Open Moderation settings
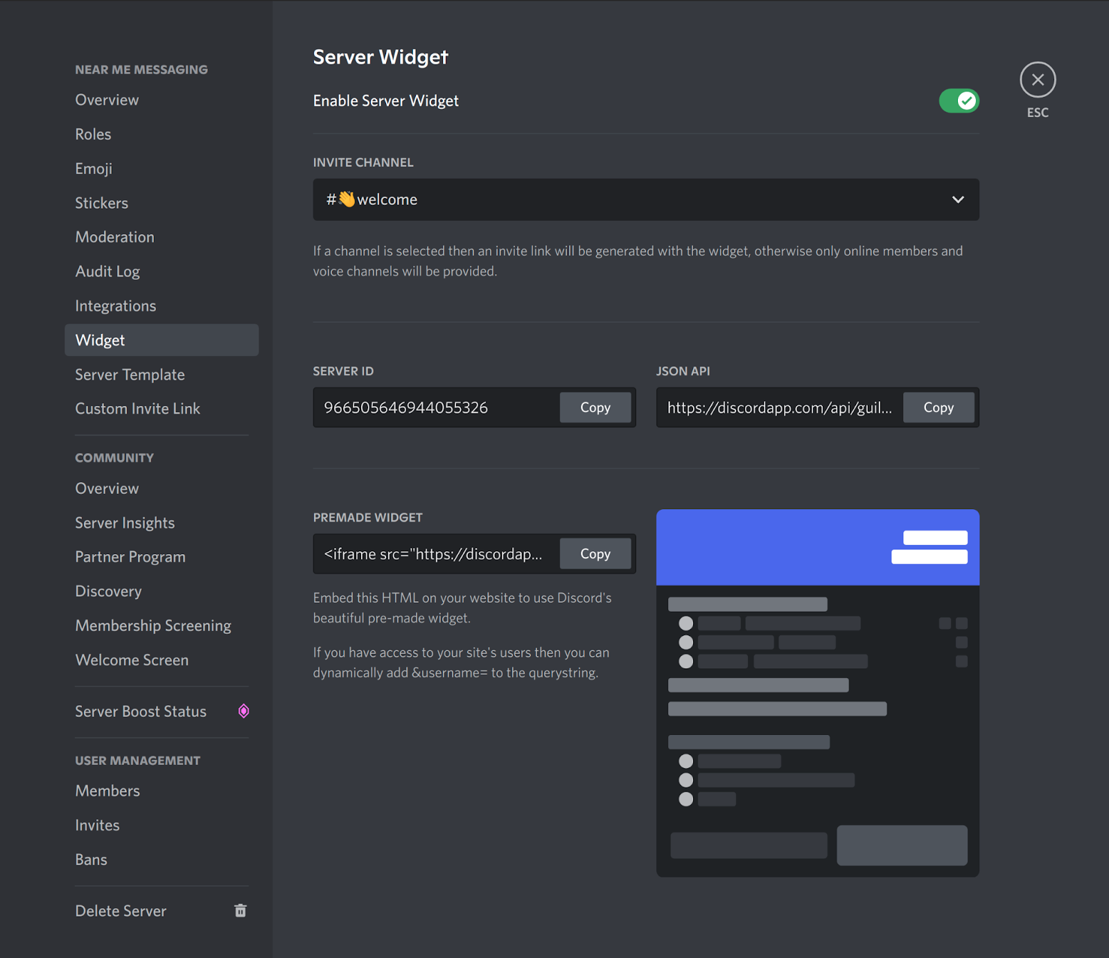This screenshot has height=958, width=1109. click(x=114, y=236)
